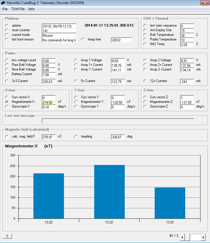The height and width of the screenshot is (243, 210).
Task: Select the last boot reason radio button
Action: (7, 40)
